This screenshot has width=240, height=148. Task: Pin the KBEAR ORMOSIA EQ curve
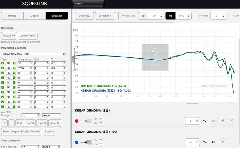coord(223,142)
